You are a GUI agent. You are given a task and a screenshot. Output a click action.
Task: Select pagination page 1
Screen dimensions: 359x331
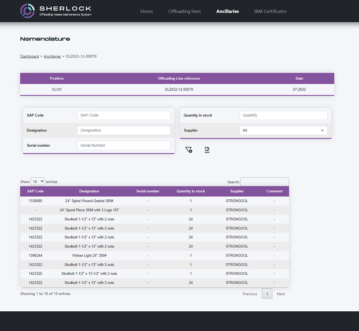[x=267, y=294]
